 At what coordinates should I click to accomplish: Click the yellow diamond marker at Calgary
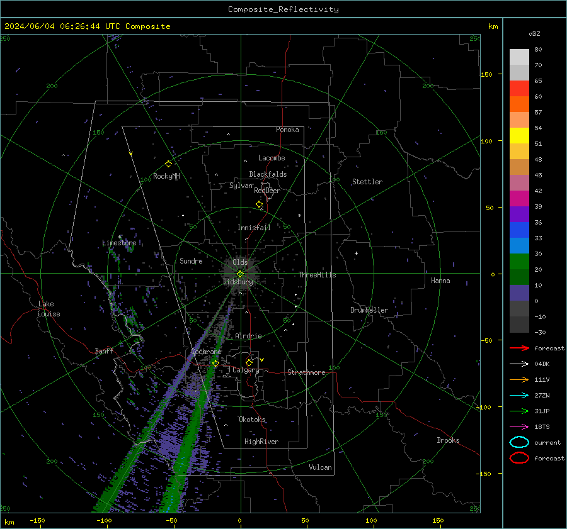pyautogui.click(x=249, y=362)
